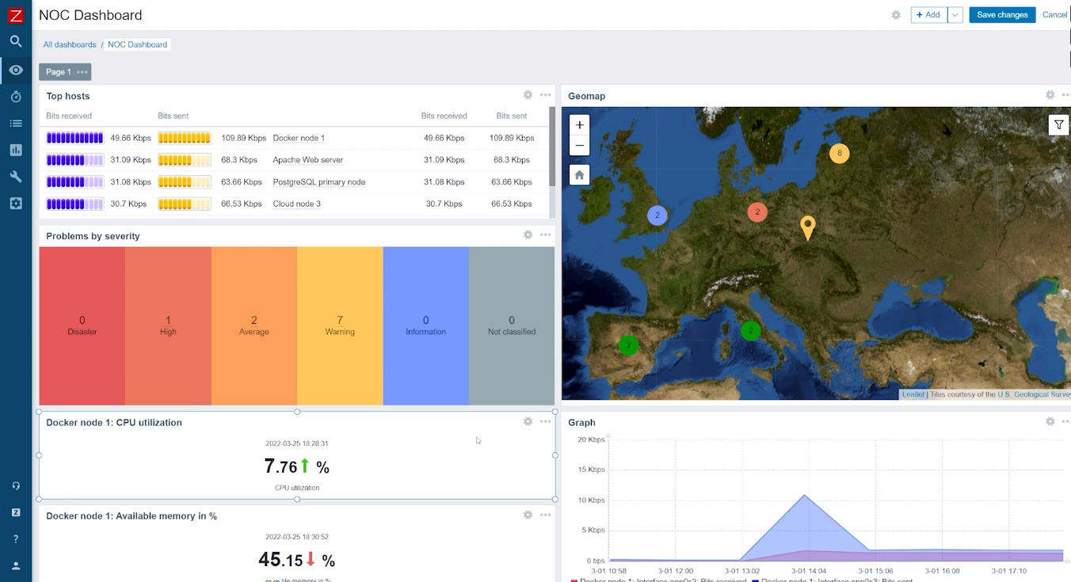Open the Top hosts widget ellipsis menu
Image resolution: width=1071 pixels, height=582 pixels.
point(545,94)
